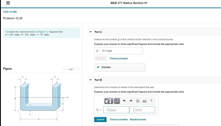Collapse the Part B section
The height and width of the screenshot is (126, 221).
point(90,80)
